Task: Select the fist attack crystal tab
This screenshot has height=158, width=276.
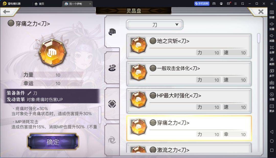Action: point(112,32)
